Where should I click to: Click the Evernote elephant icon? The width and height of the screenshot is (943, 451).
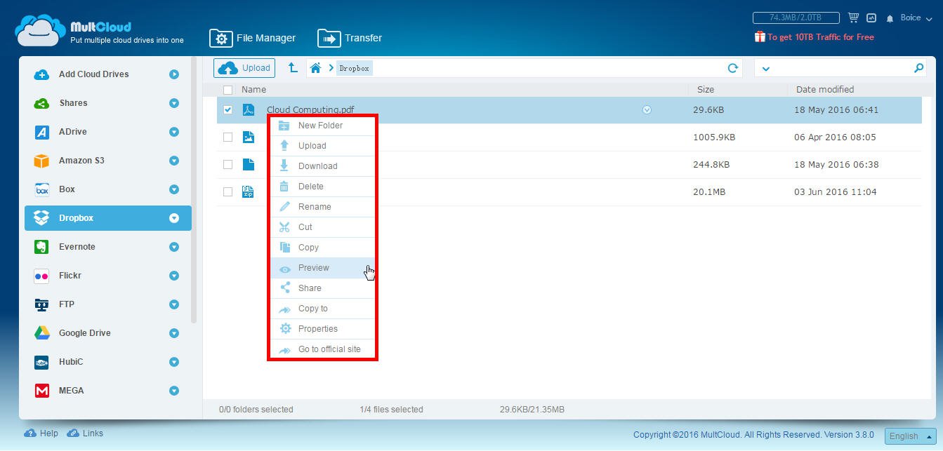[41, 247]
